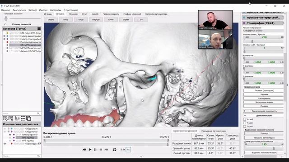Open the Астахова (Томск) panel hamburger menu
The image size is (289, 162).
pos(39,29)
